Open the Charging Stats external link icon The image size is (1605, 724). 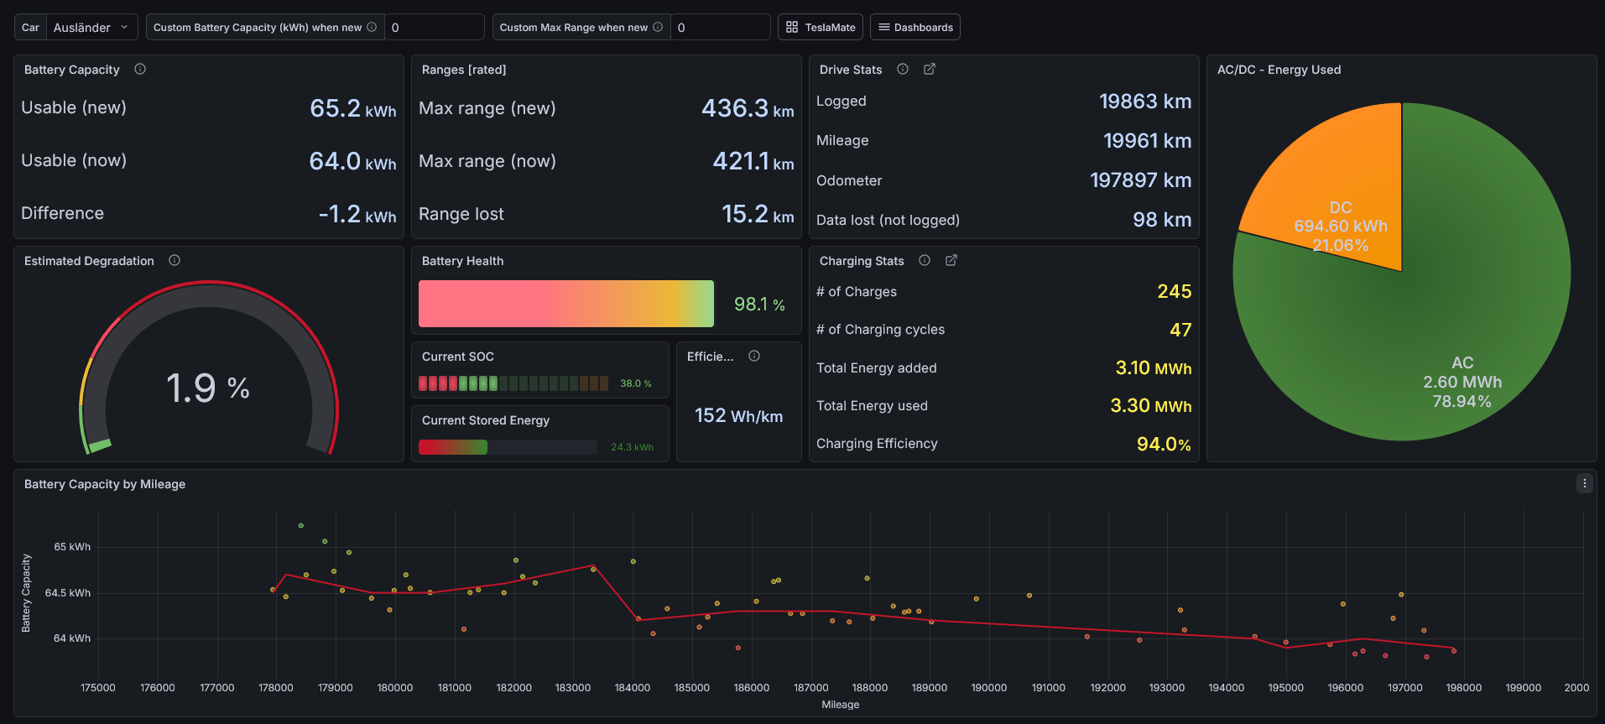tap(951, 261)
